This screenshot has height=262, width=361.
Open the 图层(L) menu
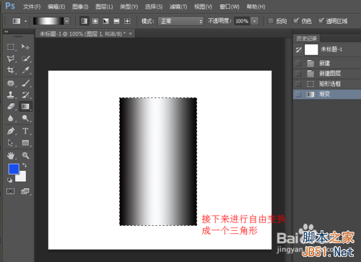pyautogui.click(x=104, y=6)
